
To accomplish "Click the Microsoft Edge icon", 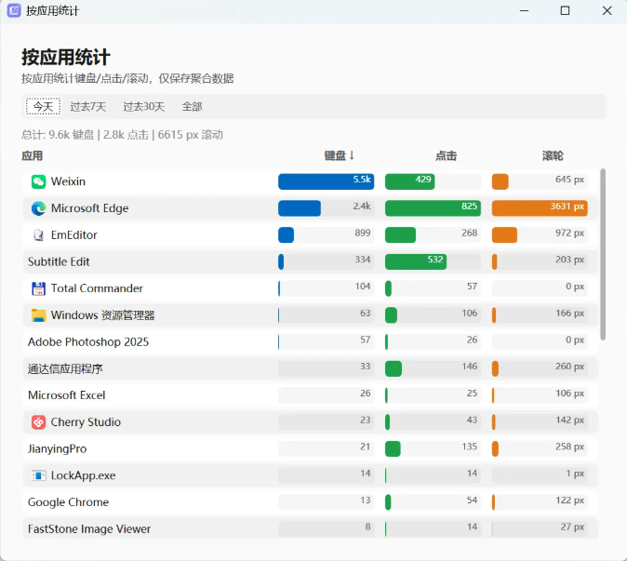I will [38, 208].
